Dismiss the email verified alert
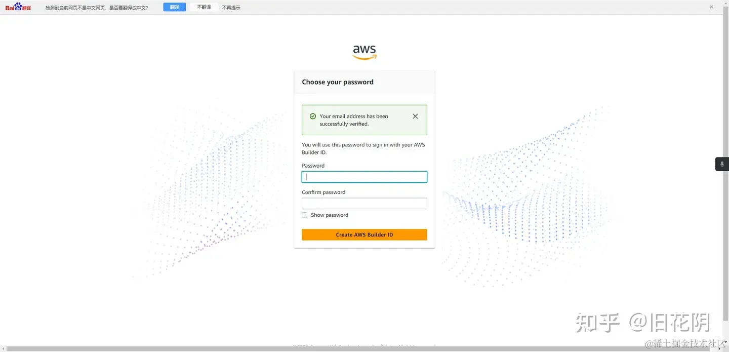Screen dimensions: 729x352 (415, 116)
